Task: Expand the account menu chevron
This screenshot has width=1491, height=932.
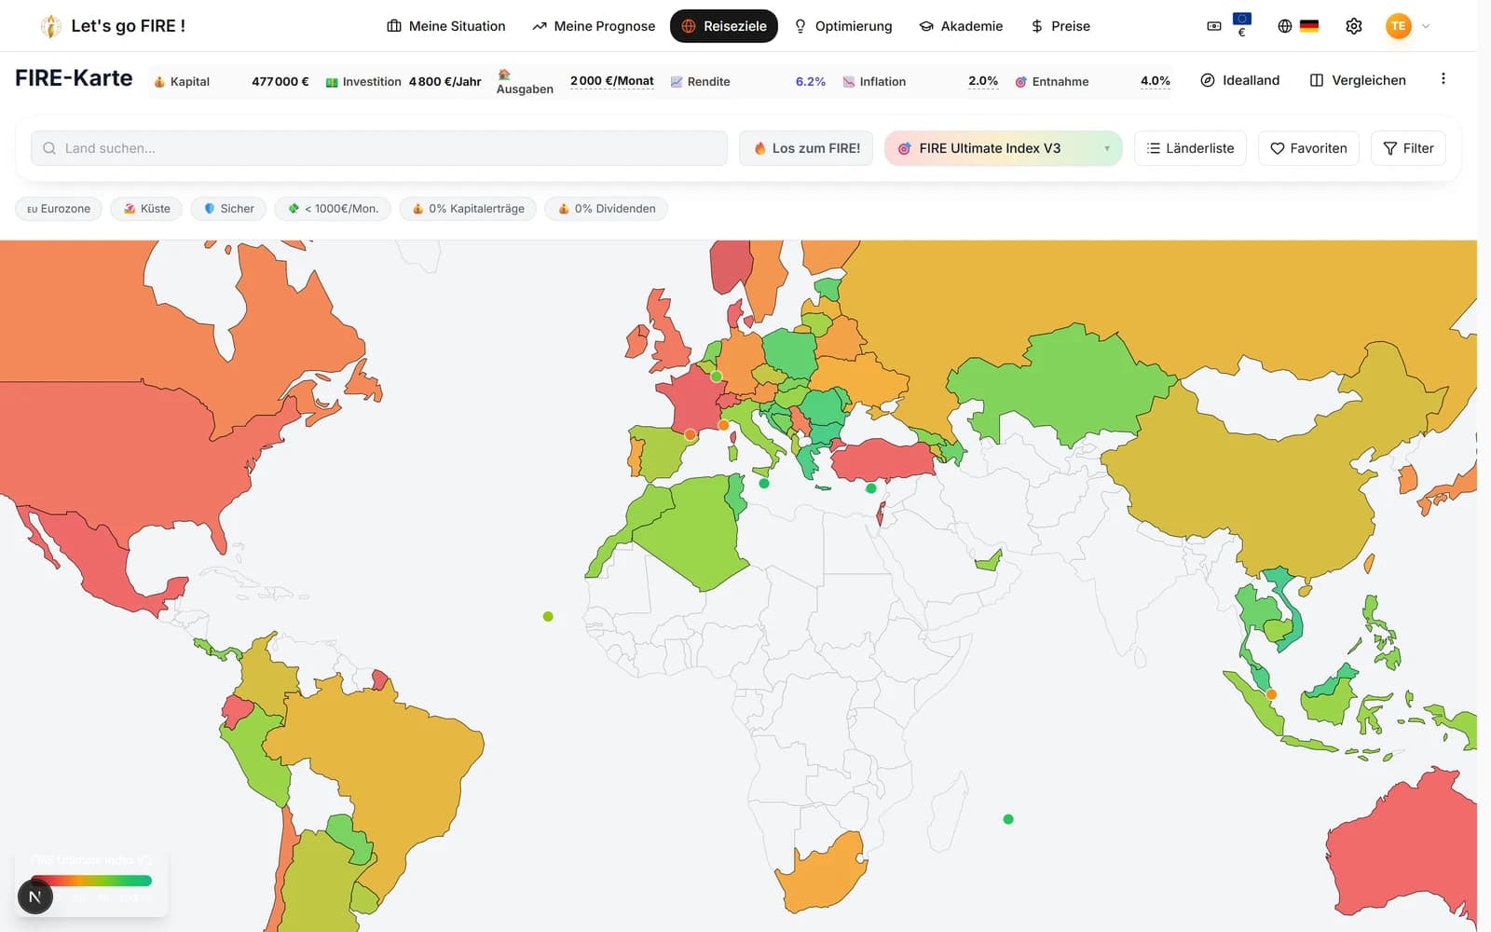Action: click(x=1426, y=26)
